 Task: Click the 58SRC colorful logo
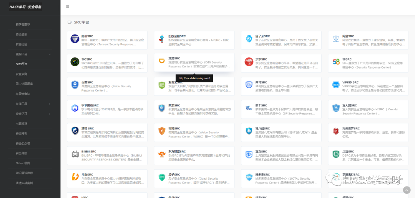click(x=336, y=62)
